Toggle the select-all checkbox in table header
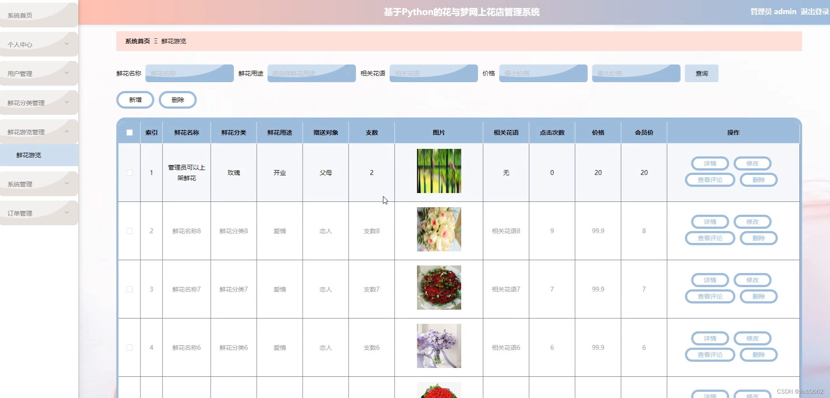This screenshot has width=830, height=398. coord(129,132)
